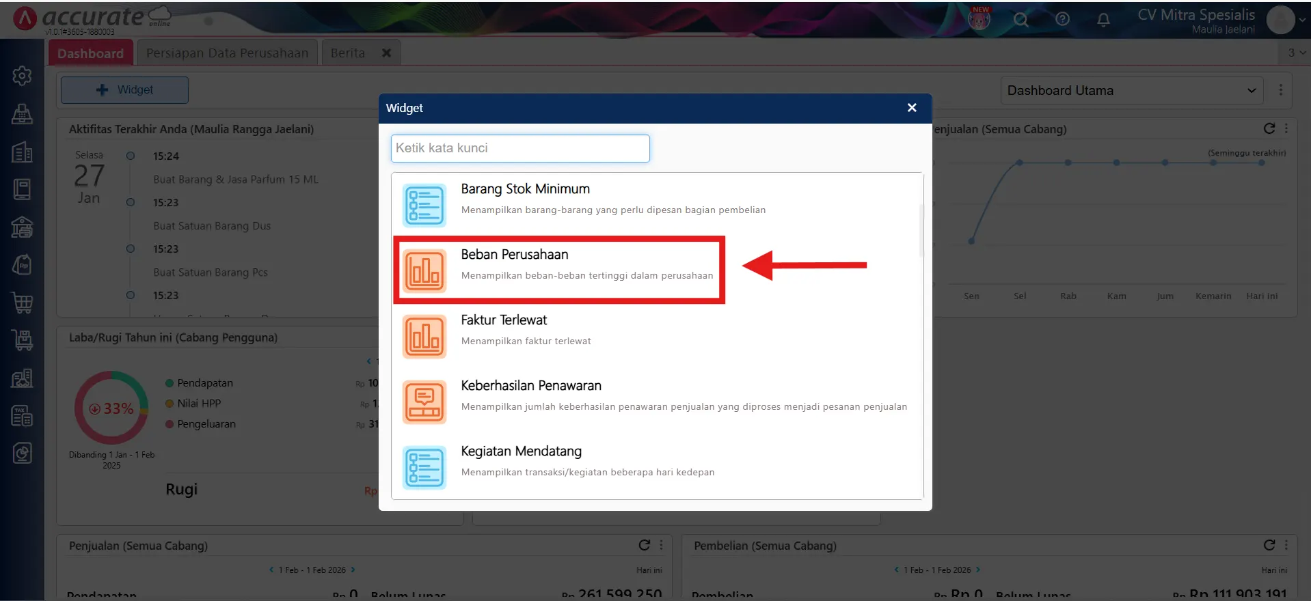Click the green Pendapatan legend dot

click(x=170, y=383)
